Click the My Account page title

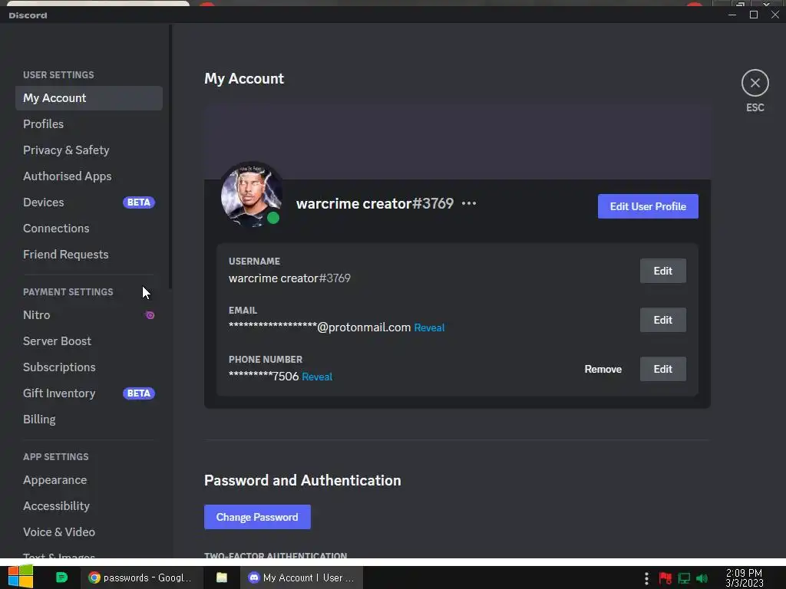pos(243,79)
